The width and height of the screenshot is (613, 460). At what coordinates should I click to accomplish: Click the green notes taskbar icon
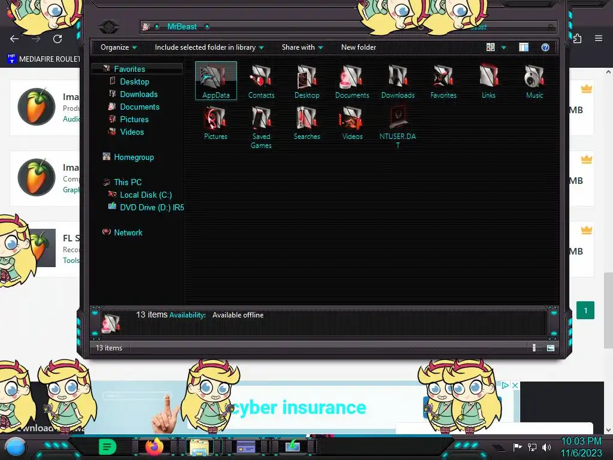[107, 446]
